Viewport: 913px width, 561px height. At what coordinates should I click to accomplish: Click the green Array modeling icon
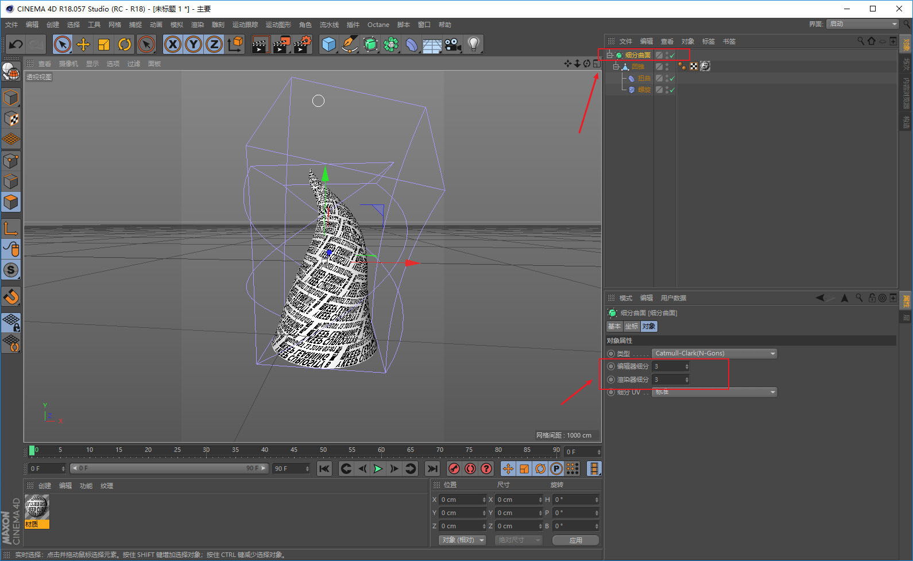(x=391, y=44)
